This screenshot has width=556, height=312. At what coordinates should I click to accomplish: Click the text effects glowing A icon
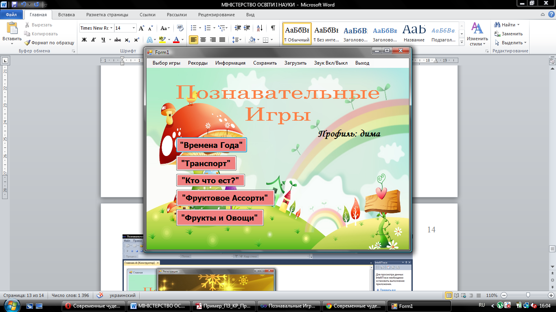click(x=149, y=40)
